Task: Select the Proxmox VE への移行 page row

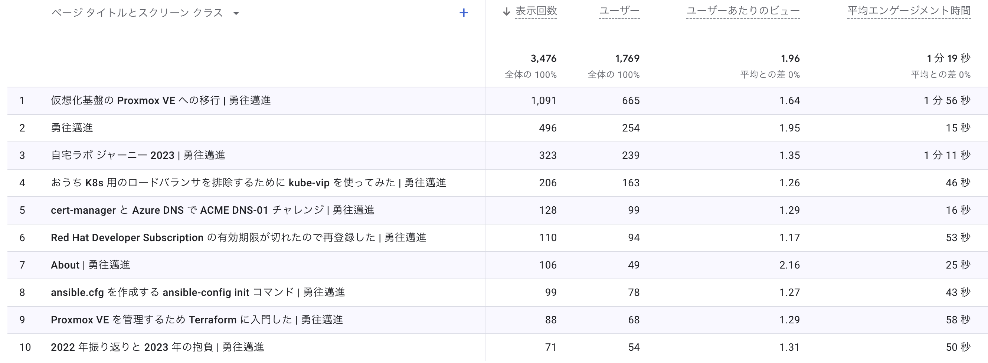Action: [x=161, y=101]
